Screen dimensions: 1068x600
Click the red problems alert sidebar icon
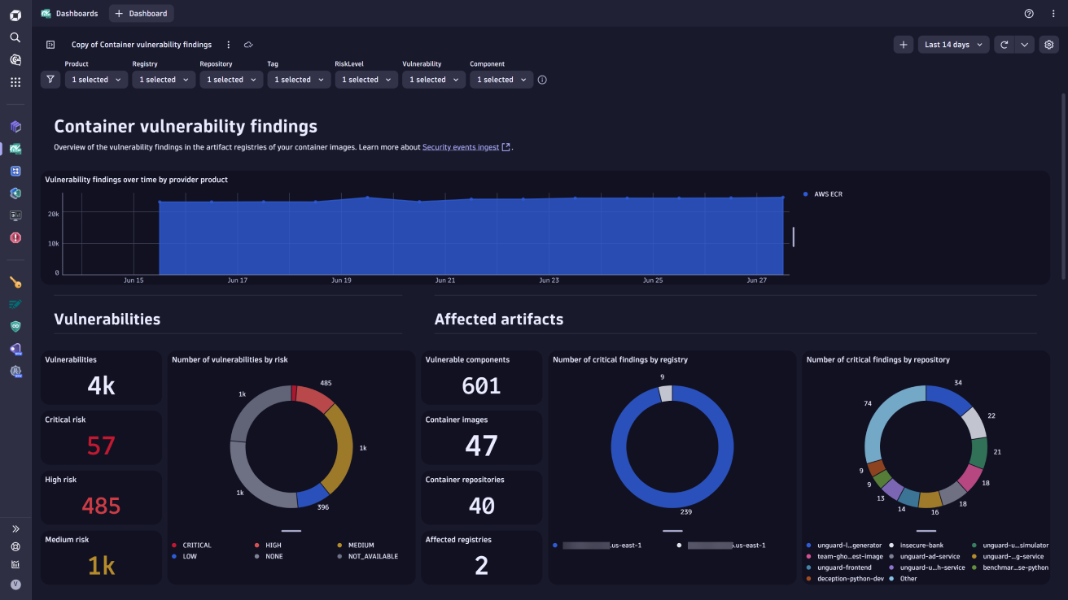[15, 238]
